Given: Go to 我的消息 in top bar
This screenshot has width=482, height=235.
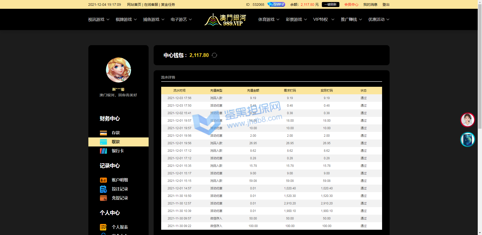Looking at the screenshot, I should tap(370, 5).
